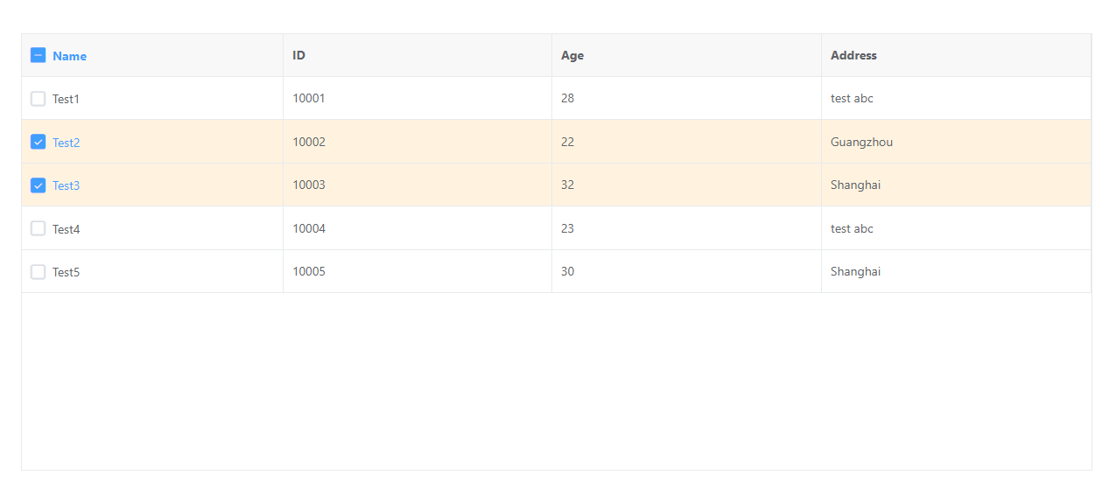Check the Test5 row checkbox
Screen dimensions: 1116x489
(x=38, y=272)
